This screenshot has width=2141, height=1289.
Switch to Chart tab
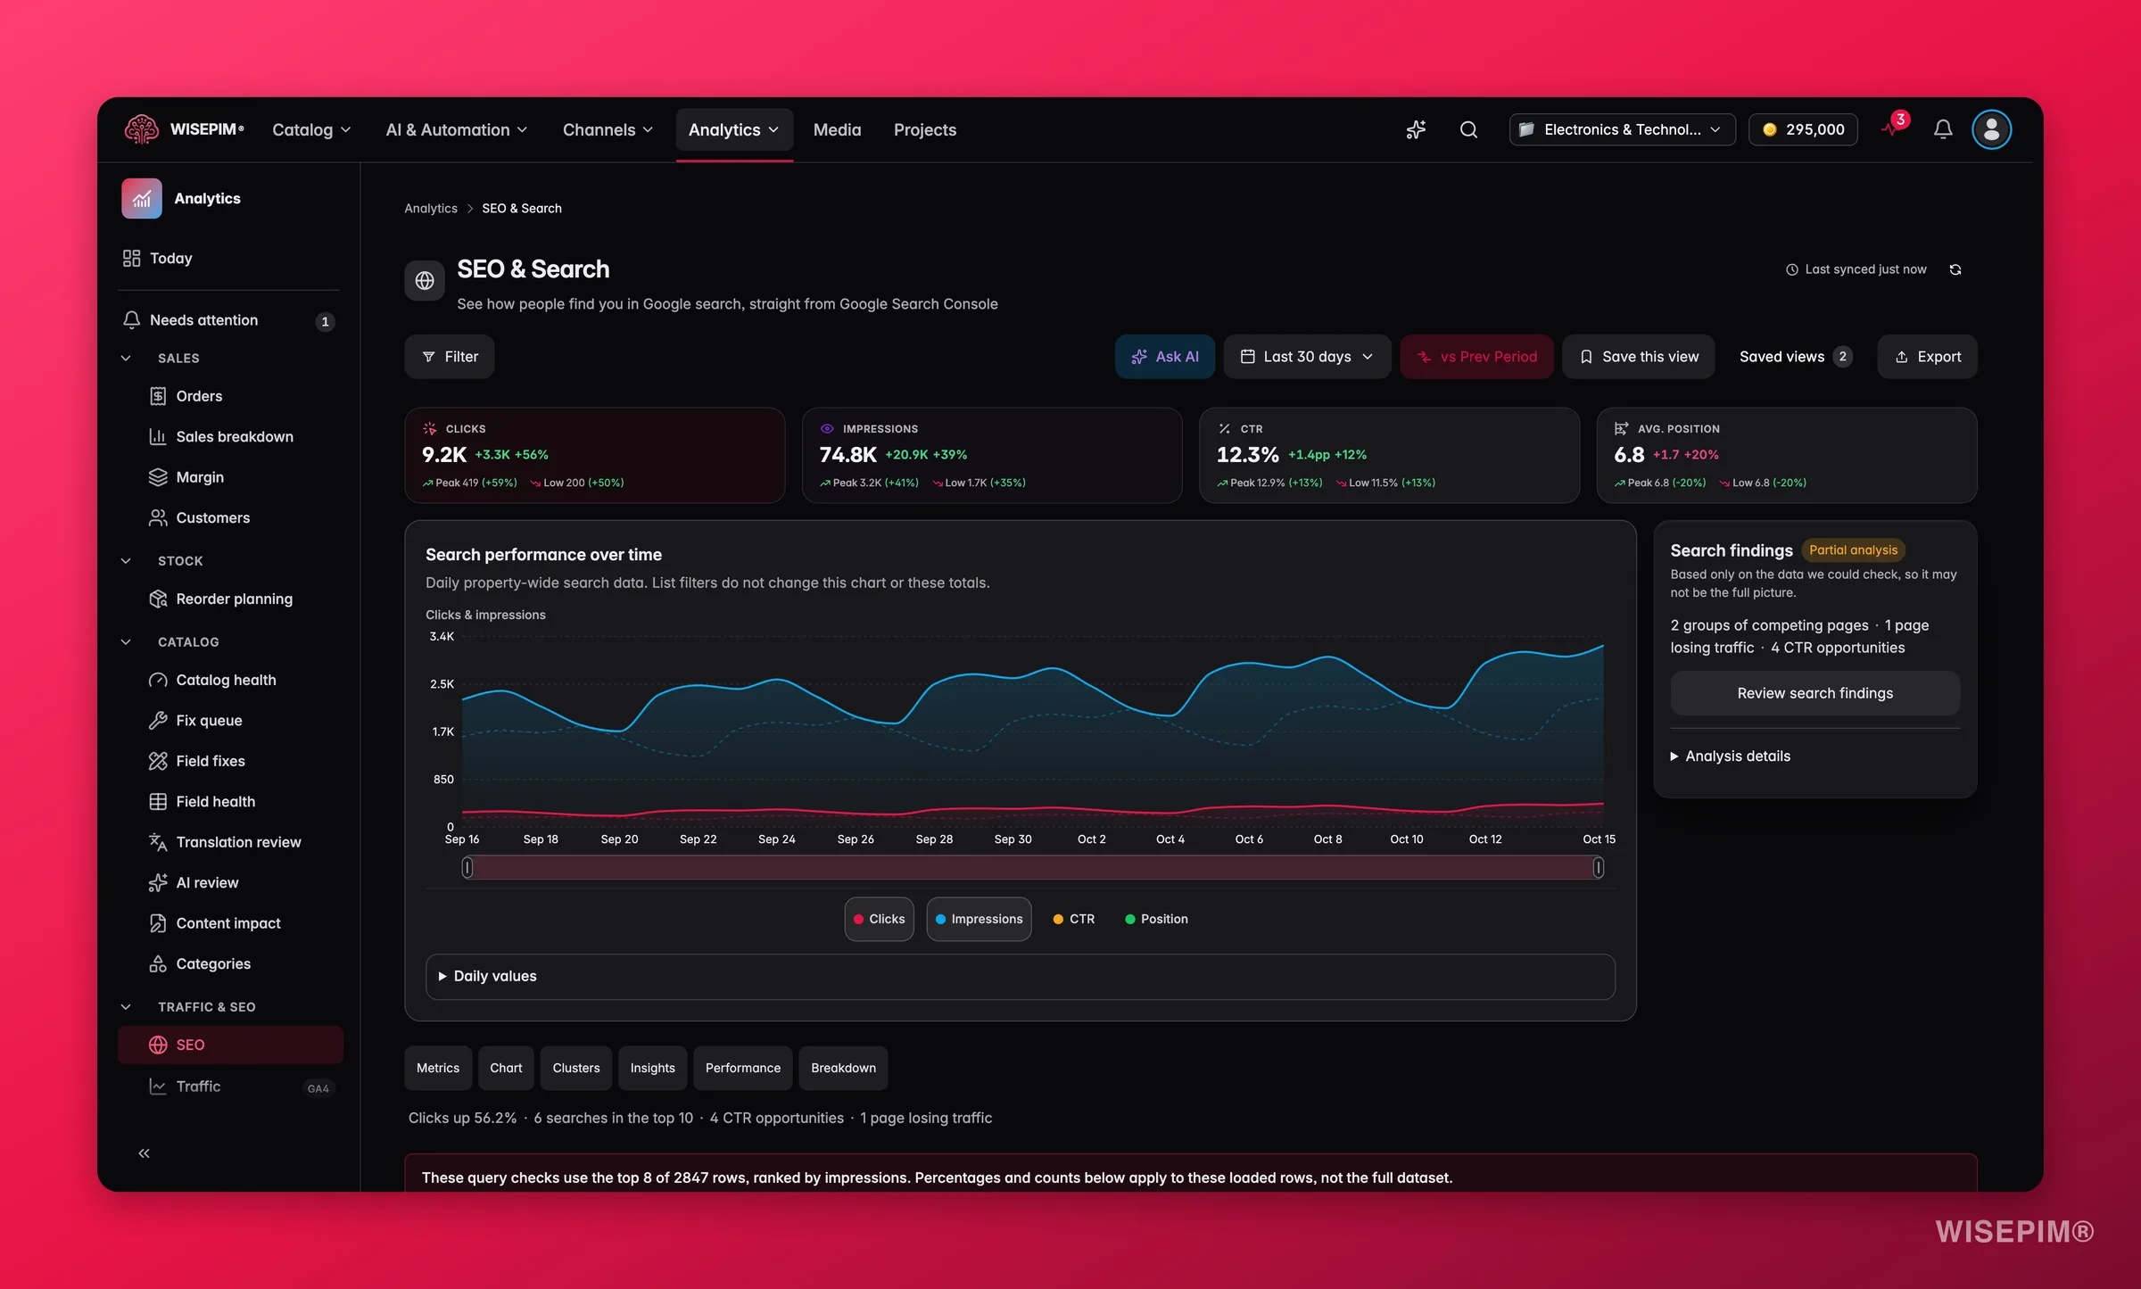(x=506, y=1068)
